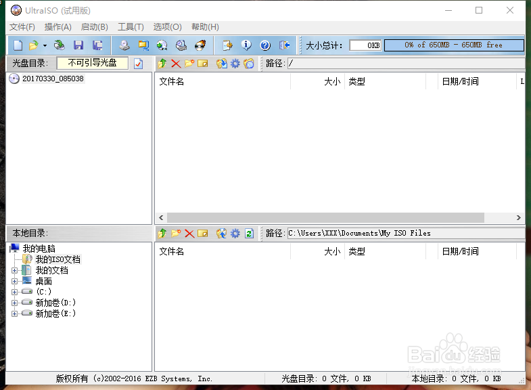Click status text 本地目录: 0 文件, 0 KB

coord(456,378)
